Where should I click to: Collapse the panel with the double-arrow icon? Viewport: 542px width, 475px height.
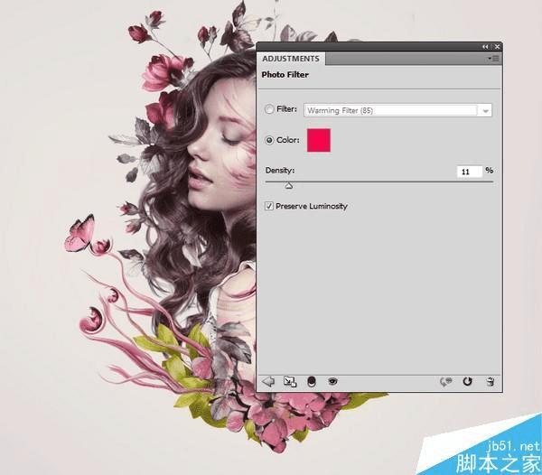coord(485,47)
